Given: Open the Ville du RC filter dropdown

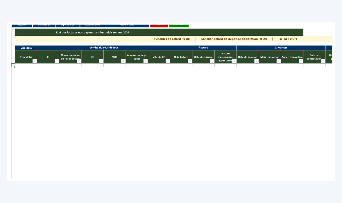Looking at the screenshot, I should tap(168, 61).
